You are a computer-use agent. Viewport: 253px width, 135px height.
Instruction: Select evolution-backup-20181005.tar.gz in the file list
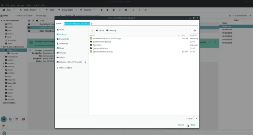click(x=144, y=38)
